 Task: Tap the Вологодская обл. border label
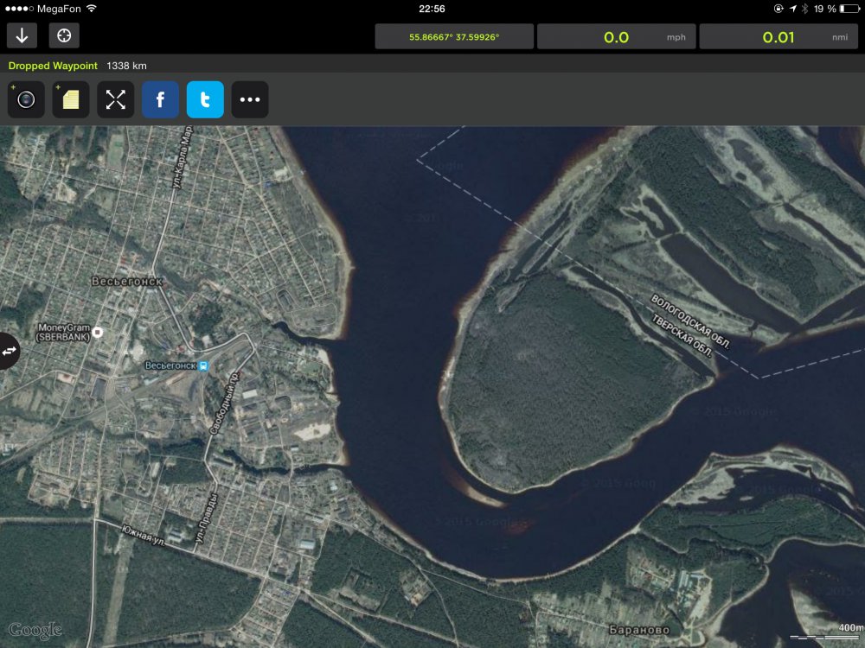coord(691,321)
